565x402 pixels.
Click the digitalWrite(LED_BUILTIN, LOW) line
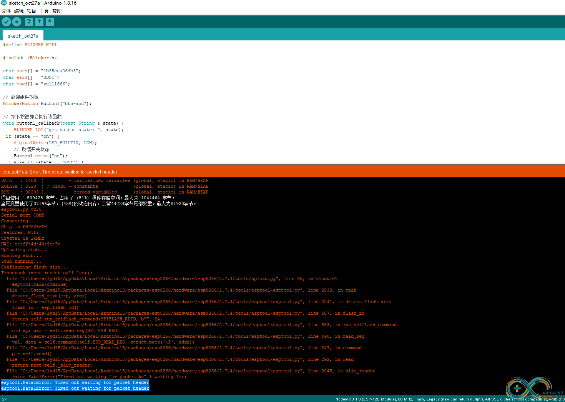point(55,143)
